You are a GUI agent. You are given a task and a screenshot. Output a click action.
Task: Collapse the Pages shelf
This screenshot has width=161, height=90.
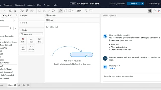point(21,15)
